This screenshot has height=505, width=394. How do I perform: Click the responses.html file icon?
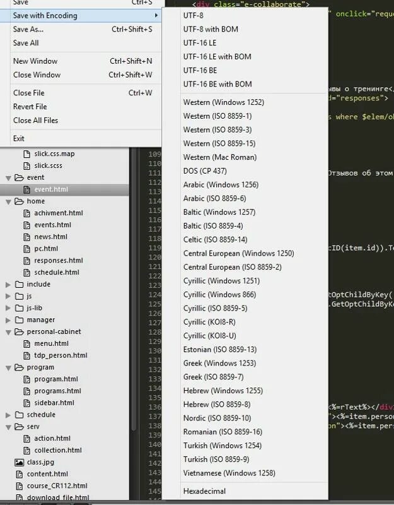(27, 261)
